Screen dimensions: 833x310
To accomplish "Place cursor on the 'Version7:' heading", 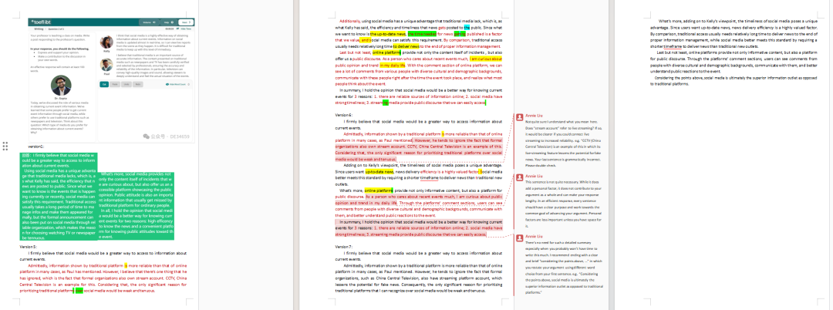I will 344,246.
